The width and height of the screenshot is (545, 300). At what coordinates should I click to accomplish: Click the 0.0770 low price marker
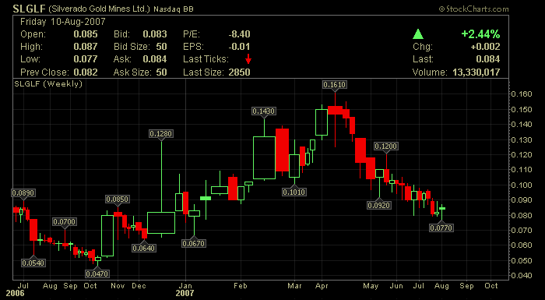tap(441, 228)
